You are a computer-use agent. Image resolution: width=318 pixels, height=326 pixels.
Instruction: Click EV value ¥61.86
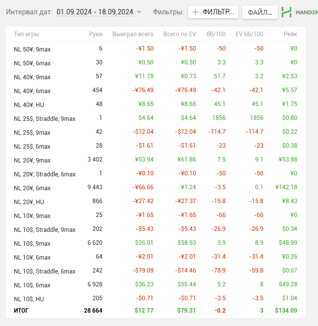[187, 160]
